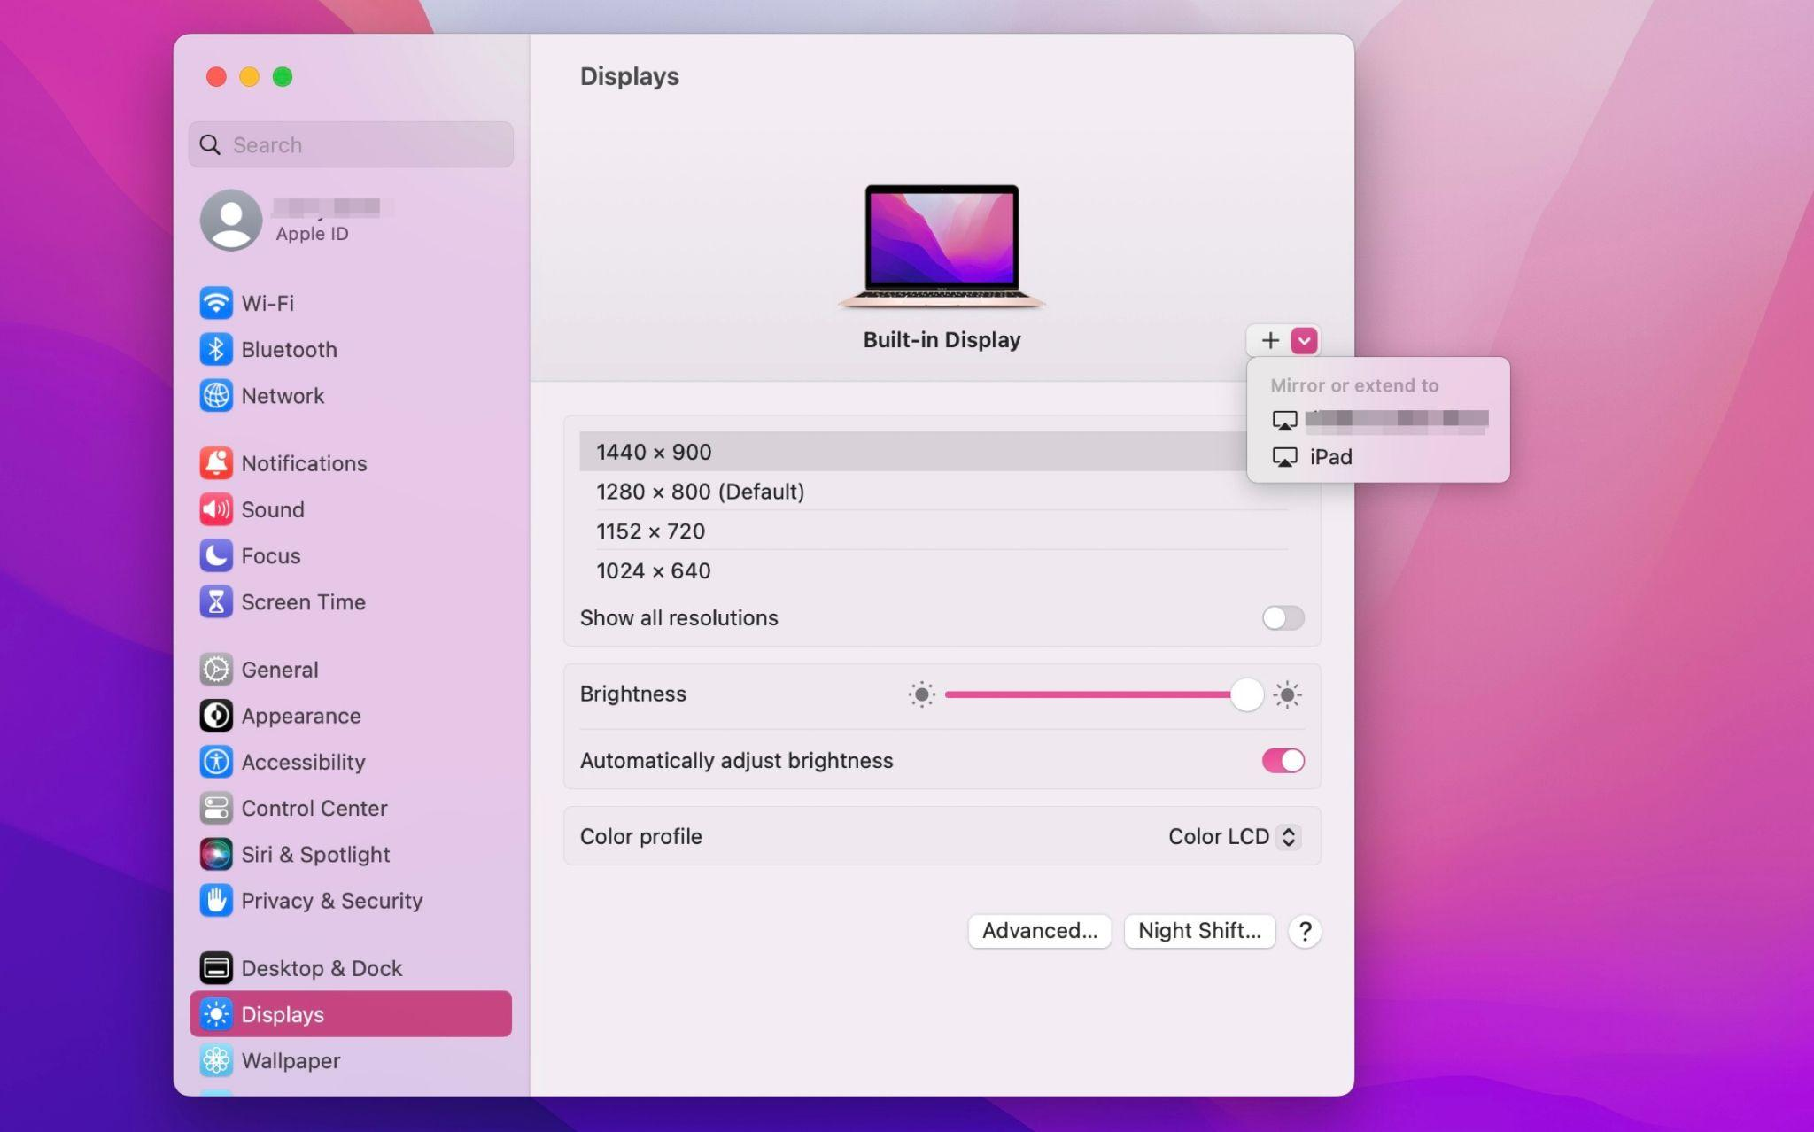This screenshot has height=1132, width=1814.
Task: Open Desktop & Dock settings
Action: pos(351,967)
